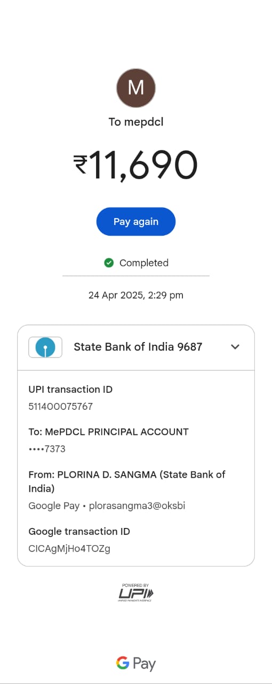Tap the Completed status text
The height and width of the screenshot is (684, 272).
pos(144,263)
